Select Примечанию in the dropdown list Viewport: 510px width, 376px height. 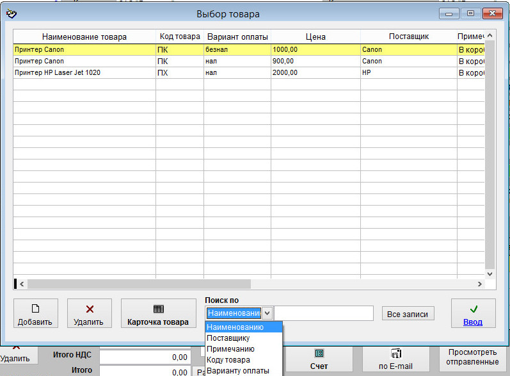pos(244,349)
